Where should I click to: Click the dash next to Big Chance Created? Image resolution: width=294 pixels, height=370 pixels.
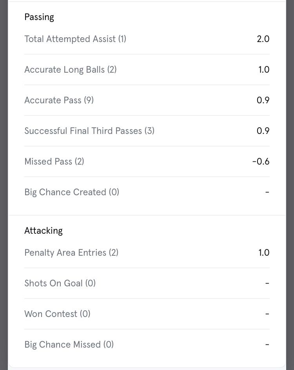267,192
